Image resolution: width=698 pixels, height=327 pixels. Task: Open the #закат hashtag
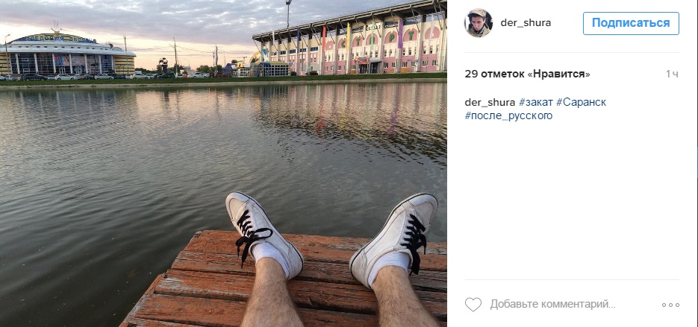535,102
